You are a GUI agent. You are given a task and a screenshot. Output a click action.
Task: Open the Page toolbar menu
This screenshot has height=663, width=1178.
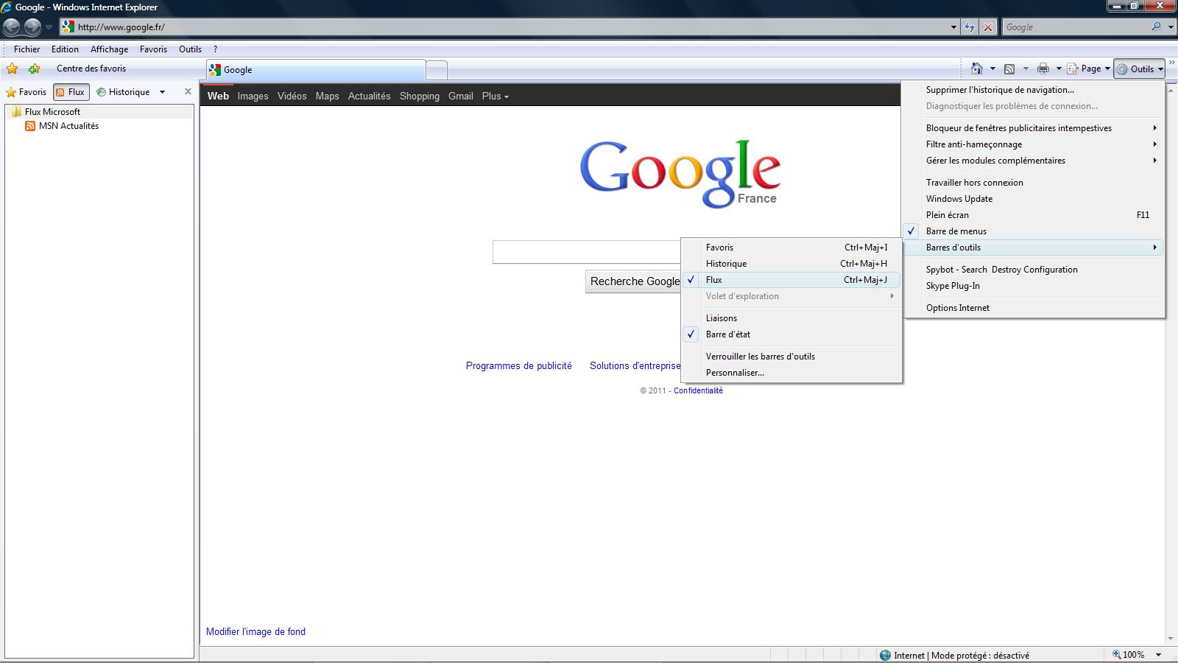[1088, 69]
